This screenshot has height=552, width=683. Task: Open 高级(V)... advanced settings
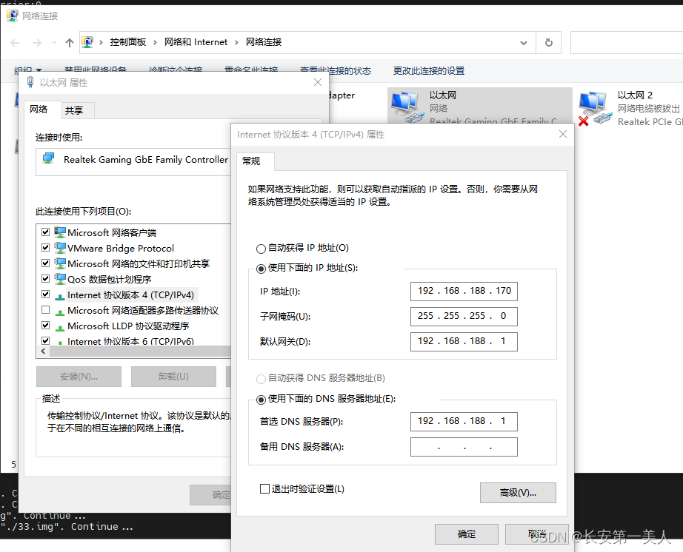click(518, 493)
